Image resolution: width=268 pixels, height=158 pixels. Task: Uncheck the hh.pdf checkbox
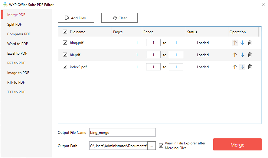(65, 55)
